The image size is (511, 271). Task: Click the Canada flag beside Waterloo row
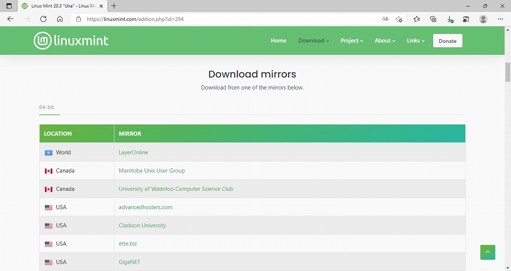click(x=48, y=189)
